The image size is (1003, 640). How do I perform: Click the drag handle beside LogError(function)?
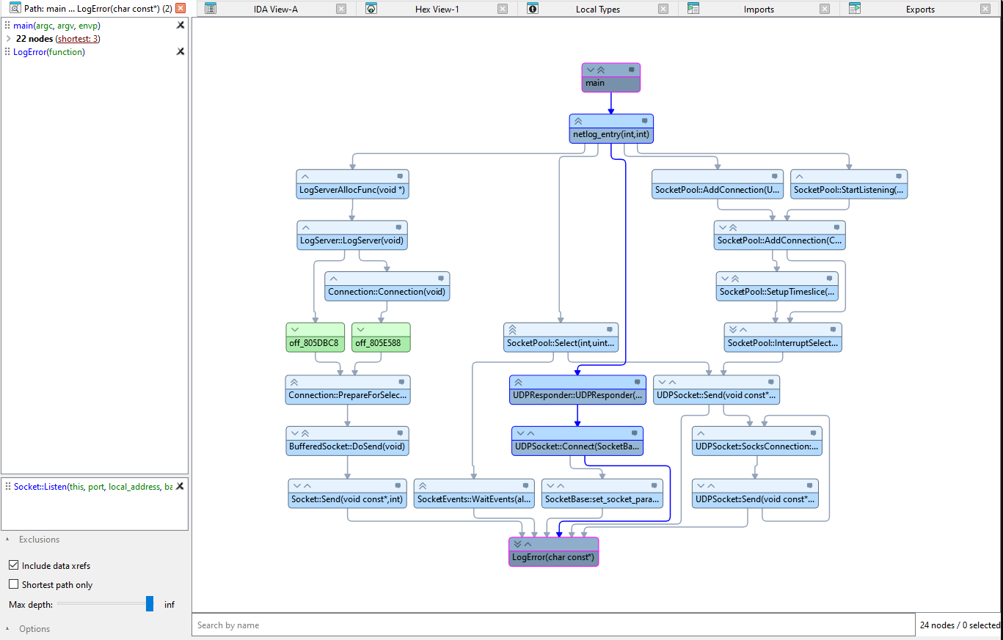[7, 52]
